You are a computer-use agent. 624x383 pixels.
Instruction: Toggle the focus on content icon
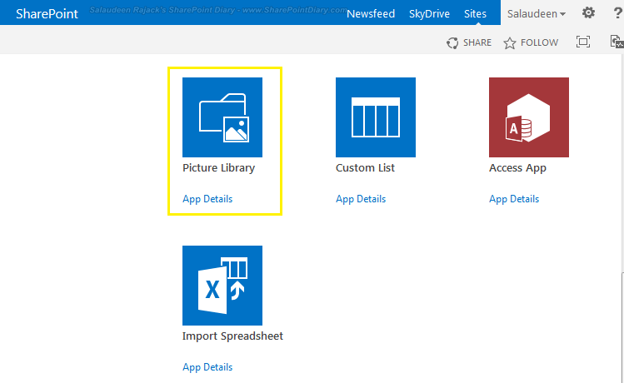583,42
